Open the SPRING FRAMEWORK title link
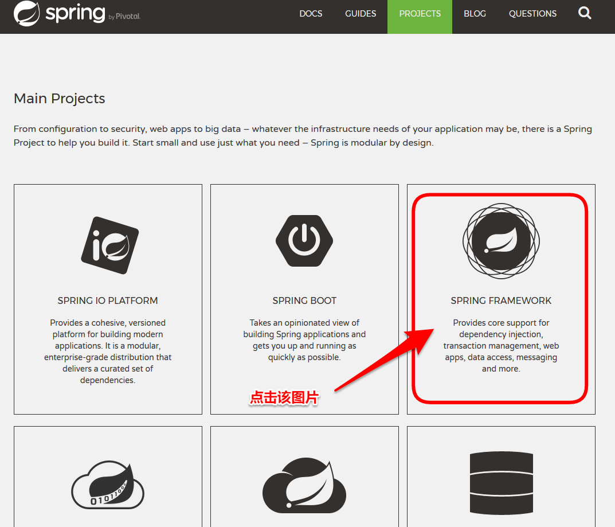 coord(501,300)
